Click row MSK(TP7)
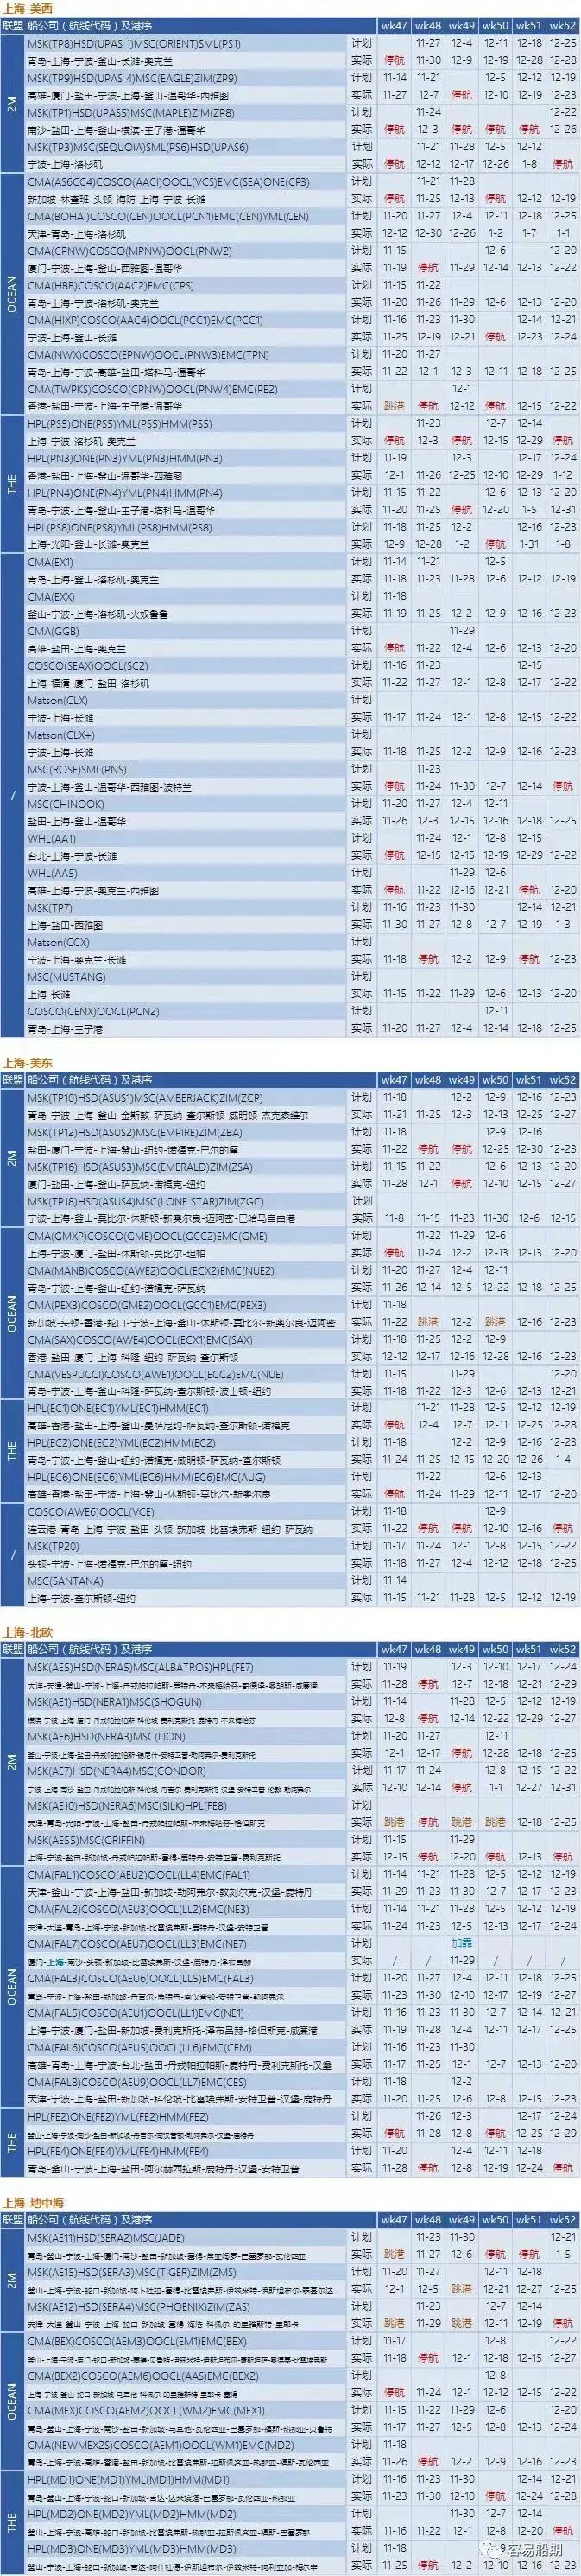The image size is (581, 2576). point(186,908)
